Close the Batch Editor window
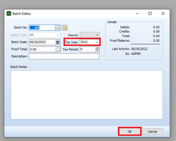The height and width of the screenshot is (141, 176). (163, 14)
